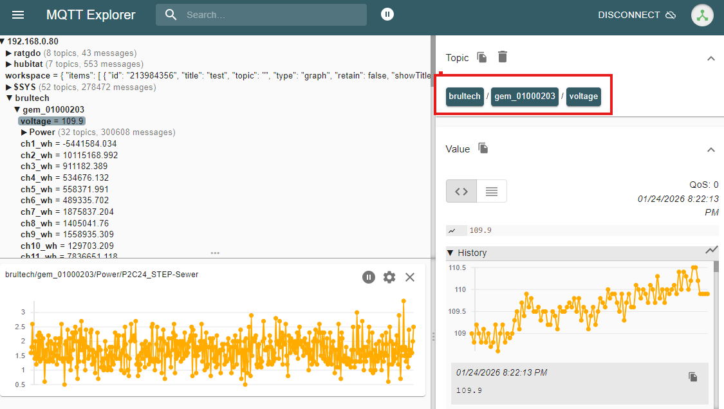Open the hamburger navigation menu
This screenshot has width=724, height=409.
click(18, 15)
